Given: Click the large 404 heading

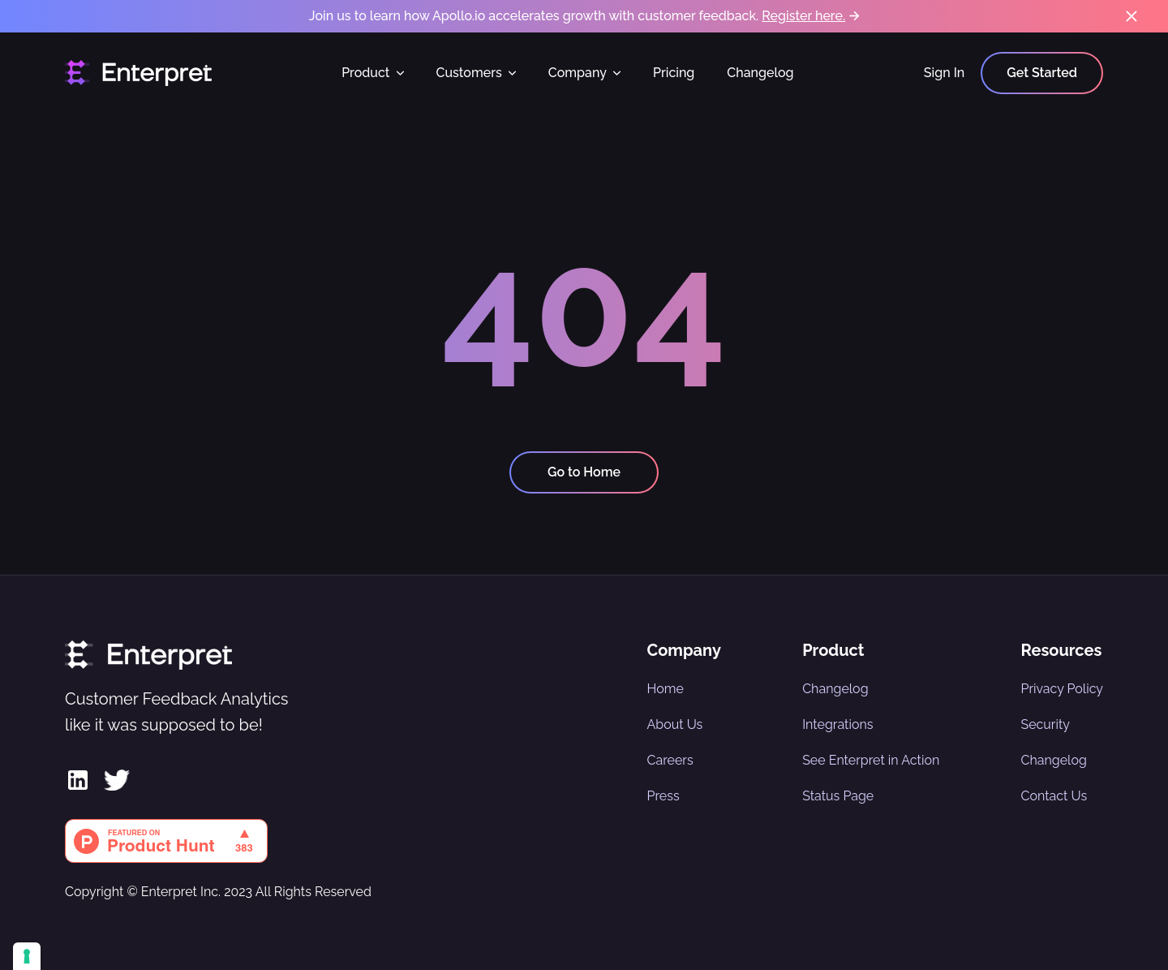Looking at the screenshot, I should (x=583, y=328).
